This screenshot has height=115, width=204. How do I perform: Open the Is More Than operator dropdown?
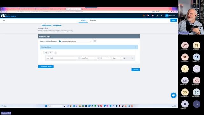89,58
